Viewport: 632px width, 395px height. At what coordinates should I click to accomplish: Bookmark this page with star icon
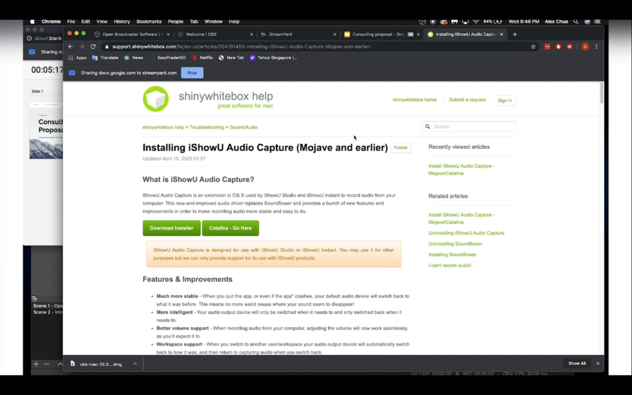tap(533, 47)
